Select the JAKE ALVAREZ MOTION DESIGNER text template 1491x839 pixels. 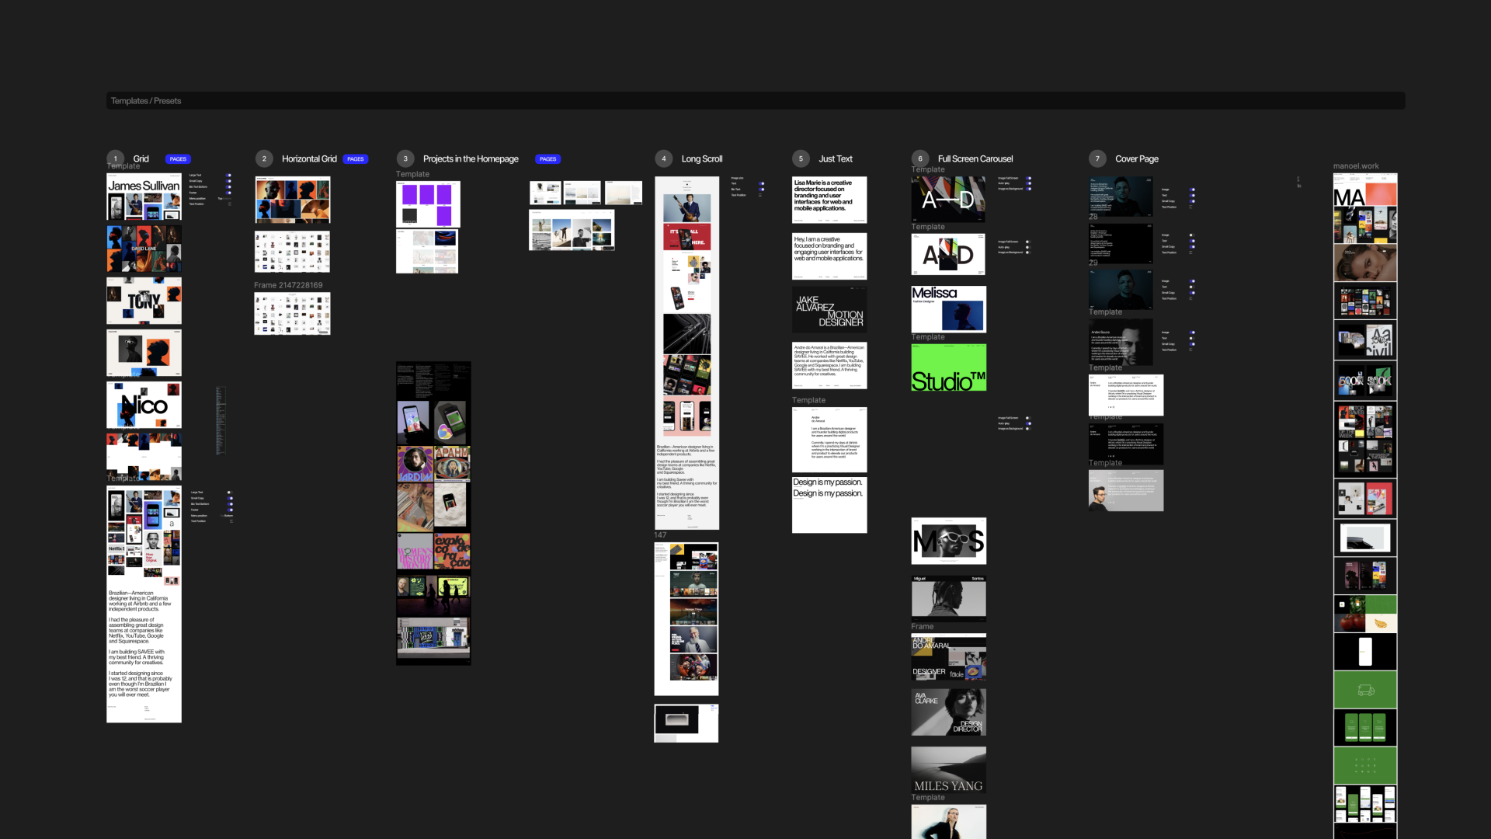pos(829,310)
